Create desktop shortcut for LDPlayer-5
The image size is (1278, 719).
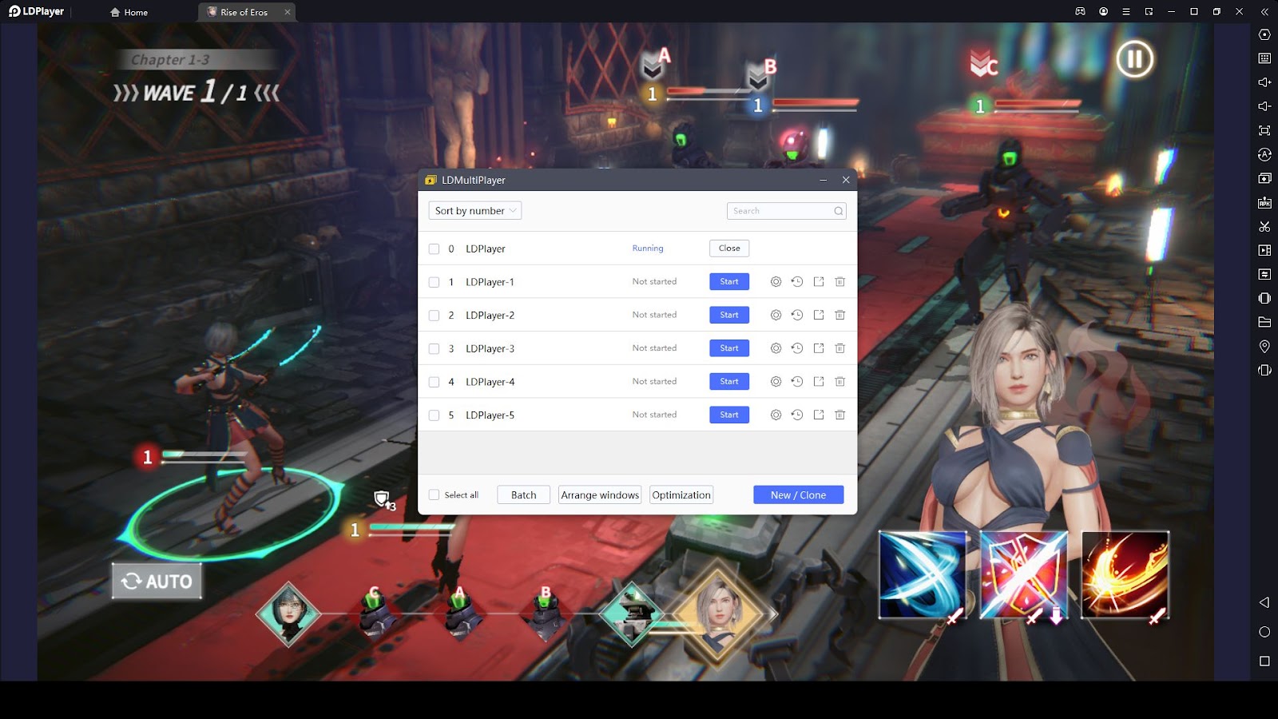[x=819, y=415]
